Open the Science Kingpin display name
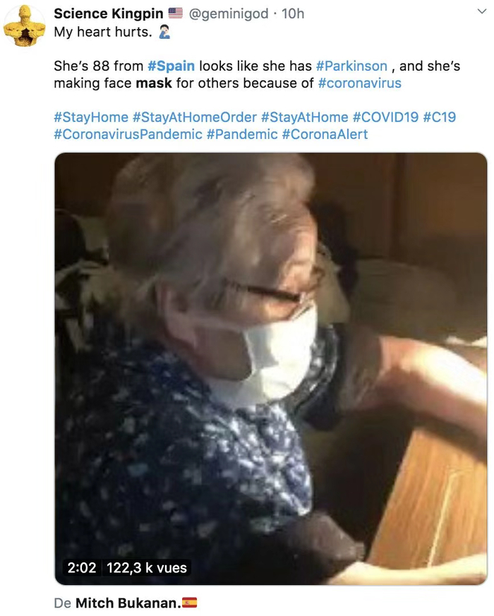Screen dimensions: 494x616 (x=108, y=13)
